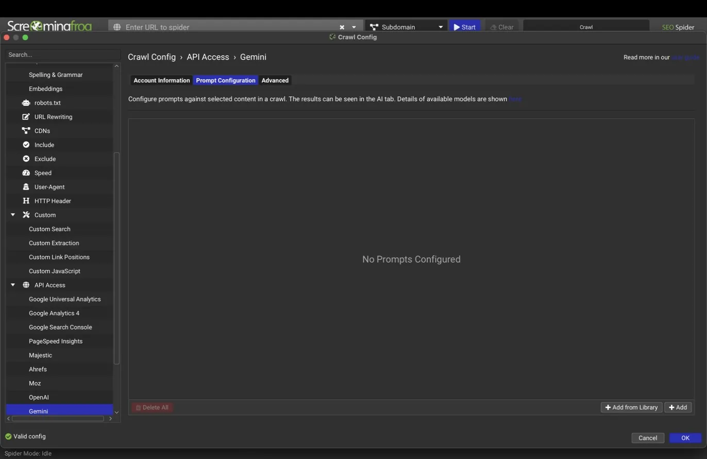707x459 pixels.
Task: Click sidebar scroll down arrow
Action: 116,412
